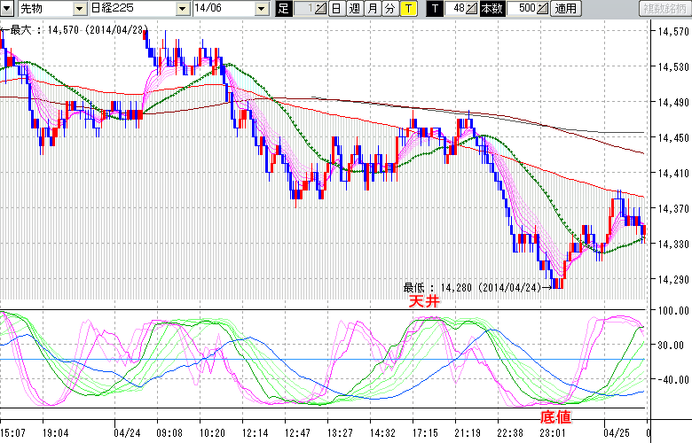Viewport: 692px width, 443px height.
Task: Select the 日 (daily) timeframe button
Action: pyautogui.click(x=336, y=9)
